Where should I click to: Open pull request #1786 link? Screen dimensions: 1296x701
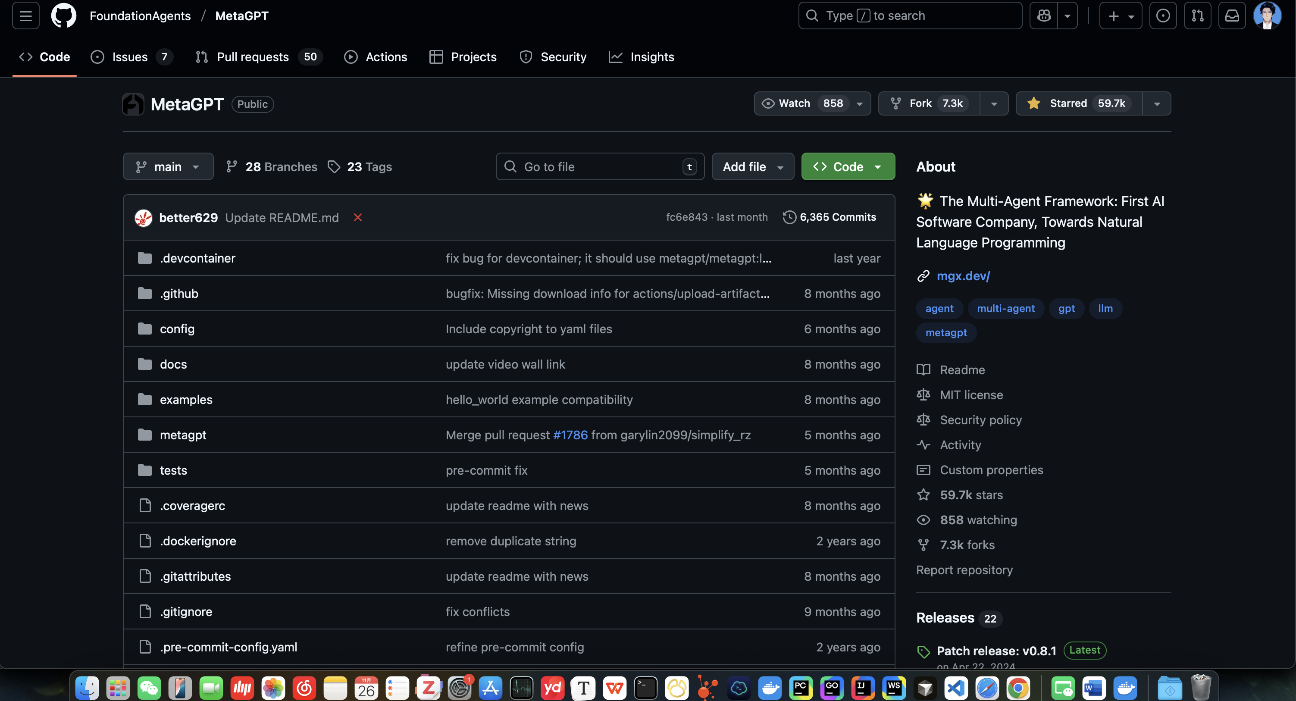(x=570, y=435)
